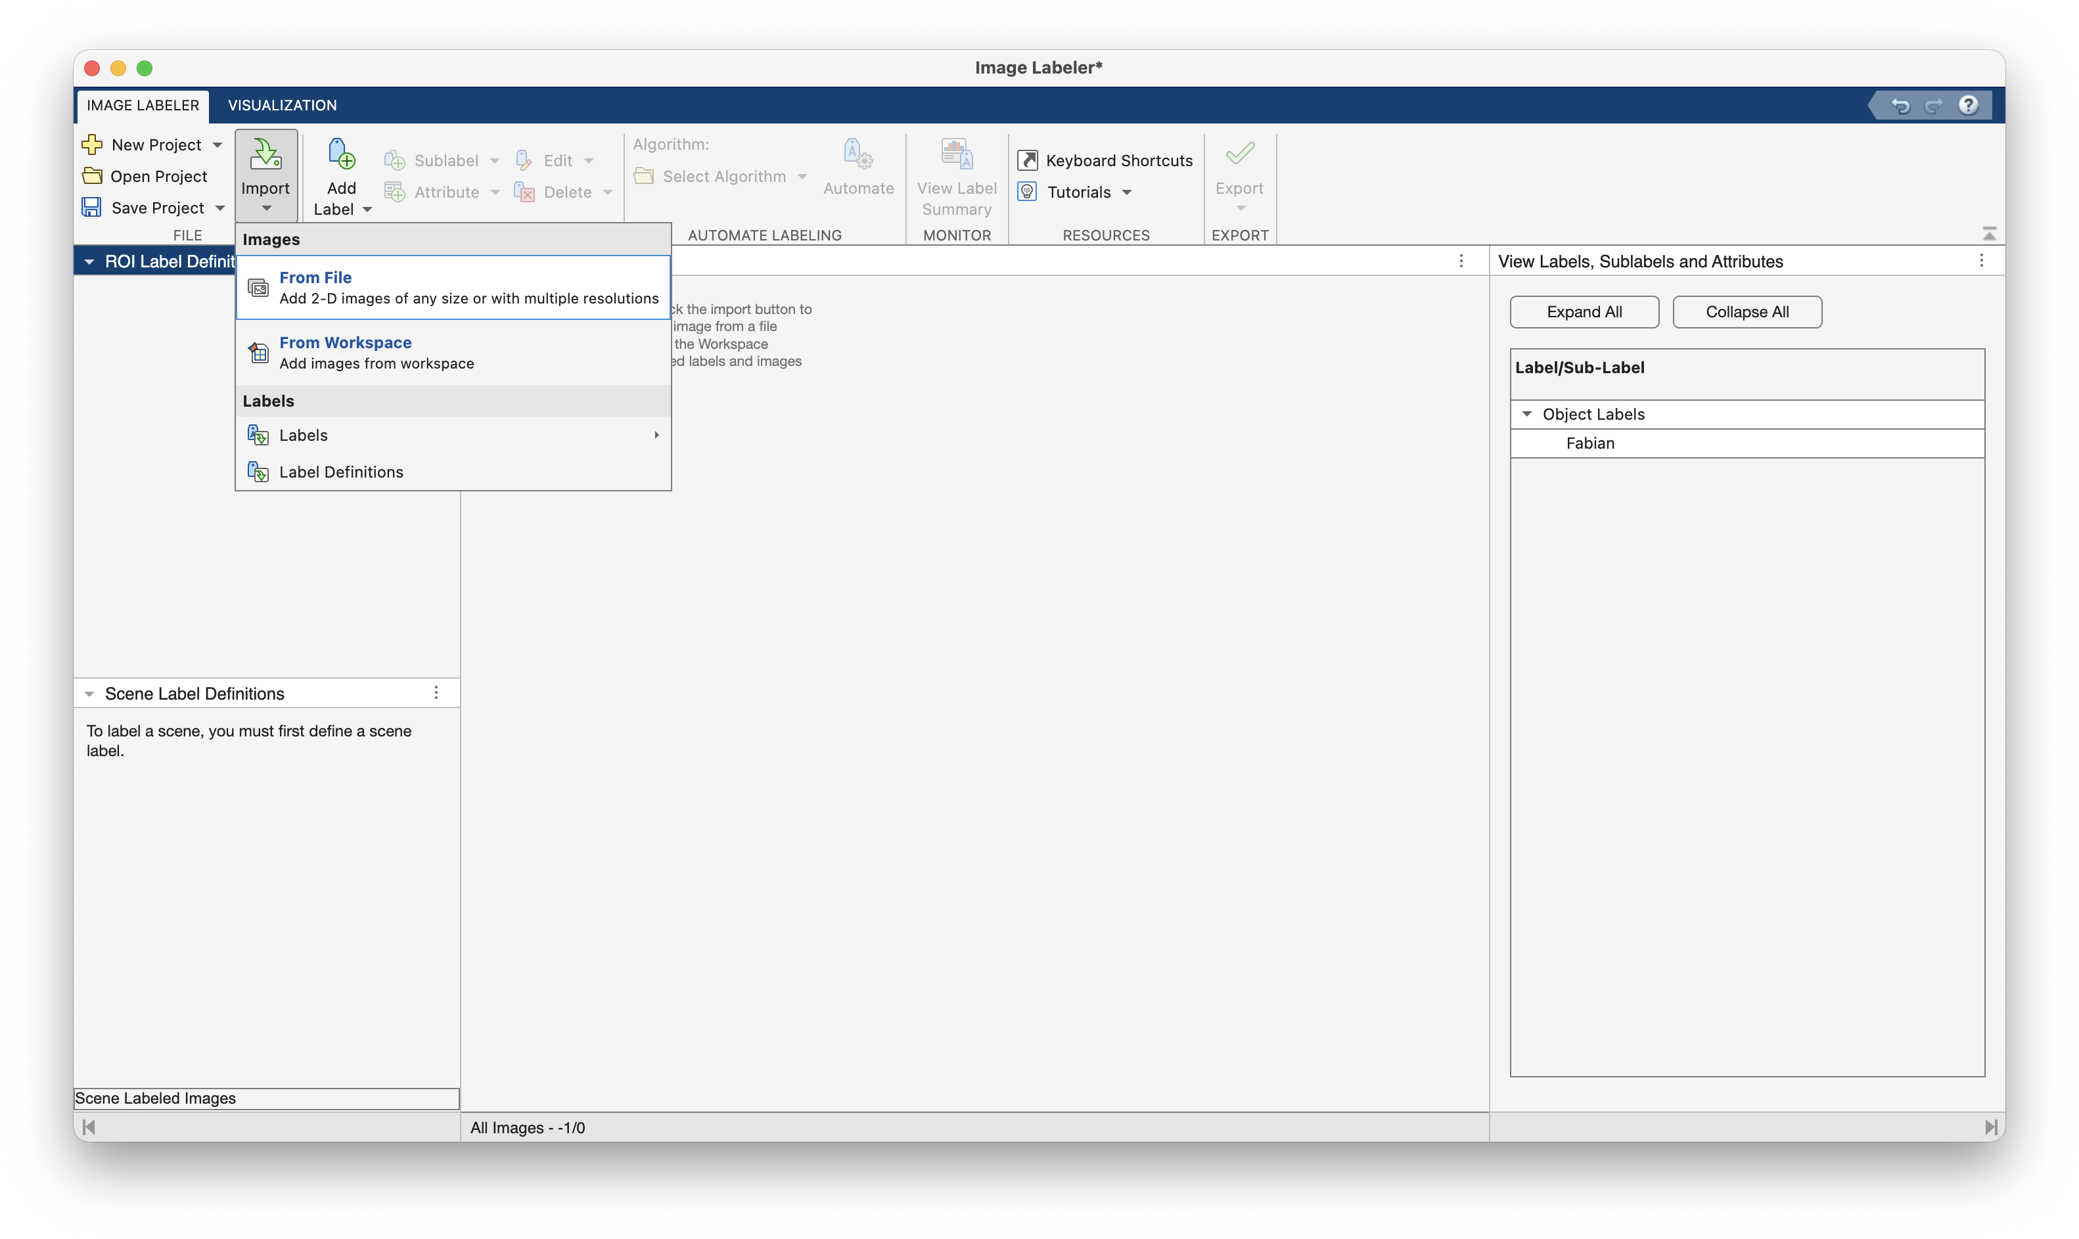Switch to the VISUALIZATION tab
Image resolution: width=2079 pixels, height=1239 pixels.
(282, 105)
